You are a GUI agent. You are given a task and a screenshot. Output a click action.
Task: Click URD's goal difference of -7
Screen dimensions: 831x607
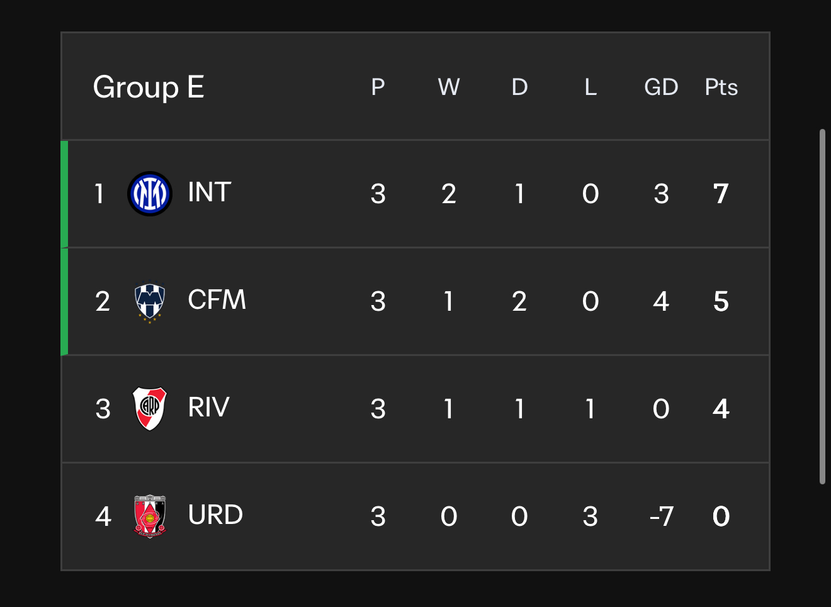pyautogui.click(x=662, y=516)
